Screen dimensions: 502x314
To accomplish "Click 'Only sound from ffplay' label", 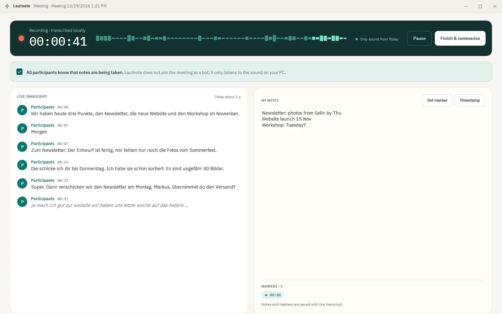I will (379, 39).
